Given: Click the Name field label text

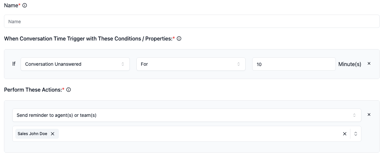Looking at the screenshot, I should 11,5.
